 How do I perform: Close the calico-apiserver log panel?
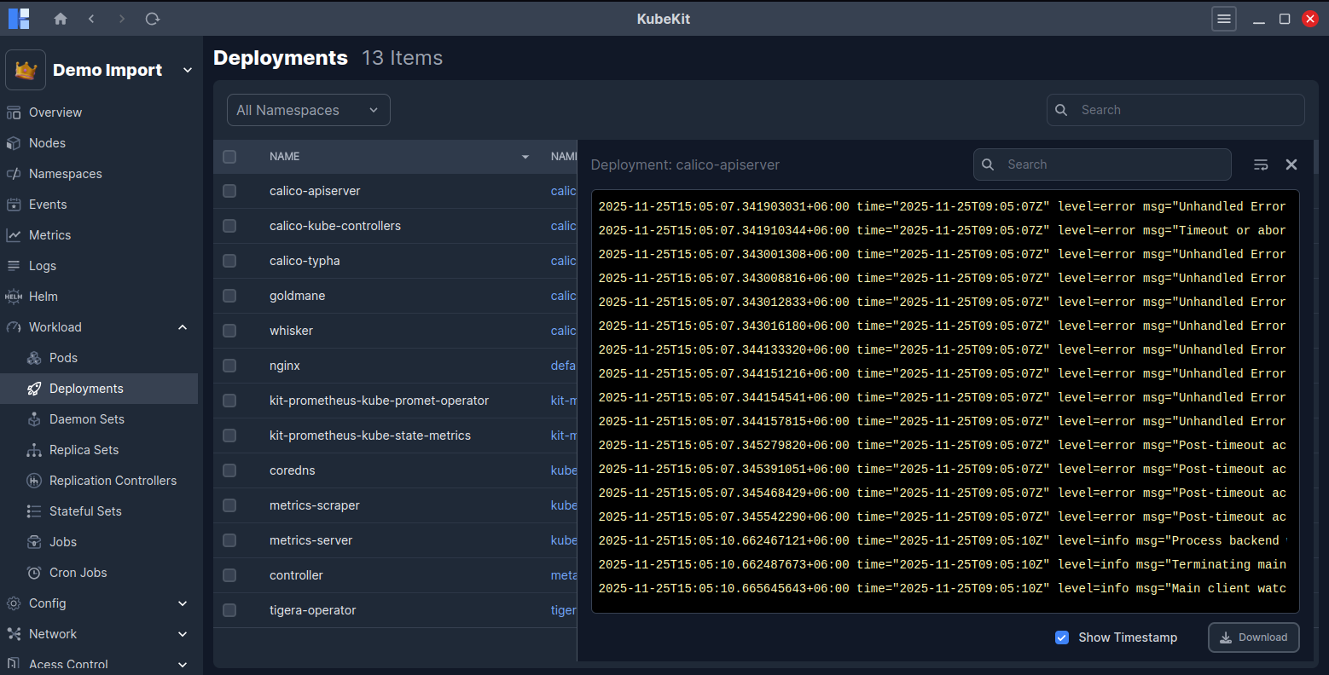click(x=1291, y=164)
